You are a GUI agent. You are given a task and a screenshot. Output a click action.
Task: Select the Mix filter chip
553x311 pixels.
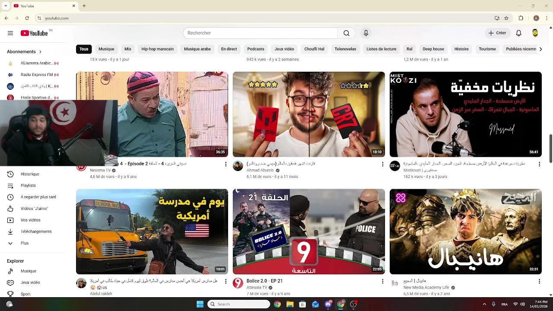[x=128, y=49]
